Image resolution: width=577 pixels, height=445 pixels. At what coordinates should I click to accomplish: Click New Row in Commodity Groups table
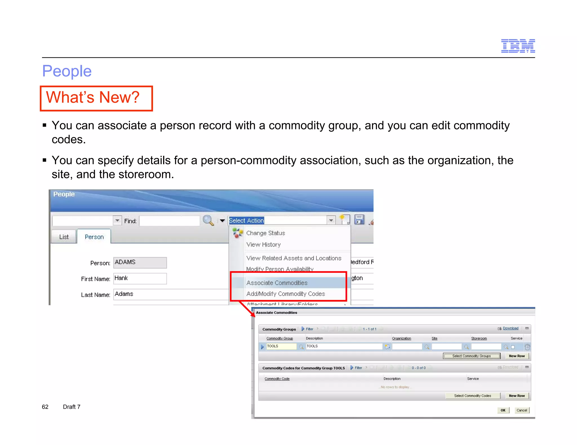click(x=517, y=356)
